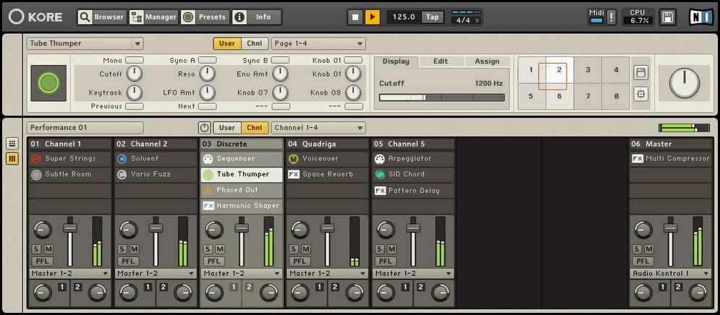Open Master Audio Kontrol 1 output dropdown
This screenshot has width=720, height=315.
tap(670, 273)
